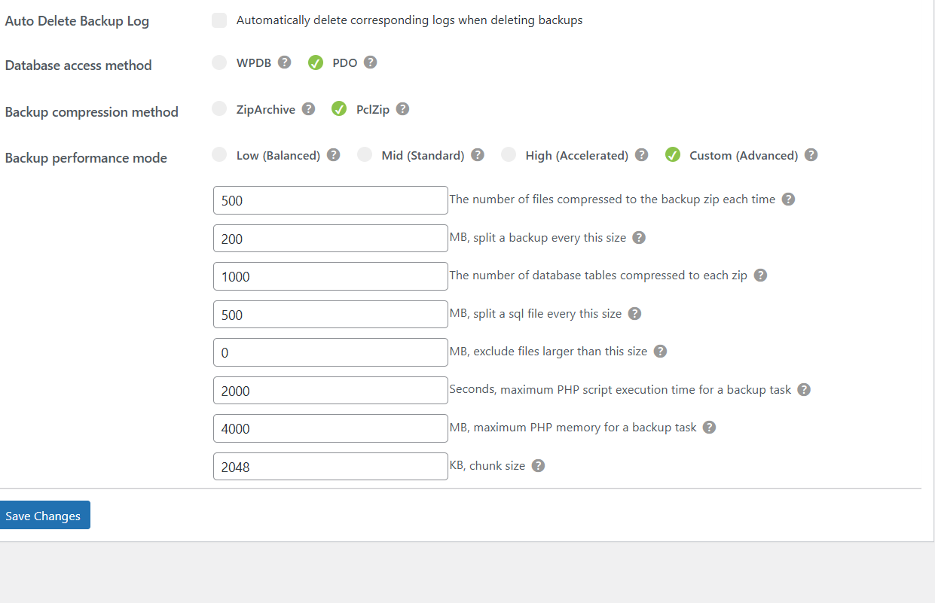Click help icon next to PDO
The image size is (935, 603).
tap(370, 62)
